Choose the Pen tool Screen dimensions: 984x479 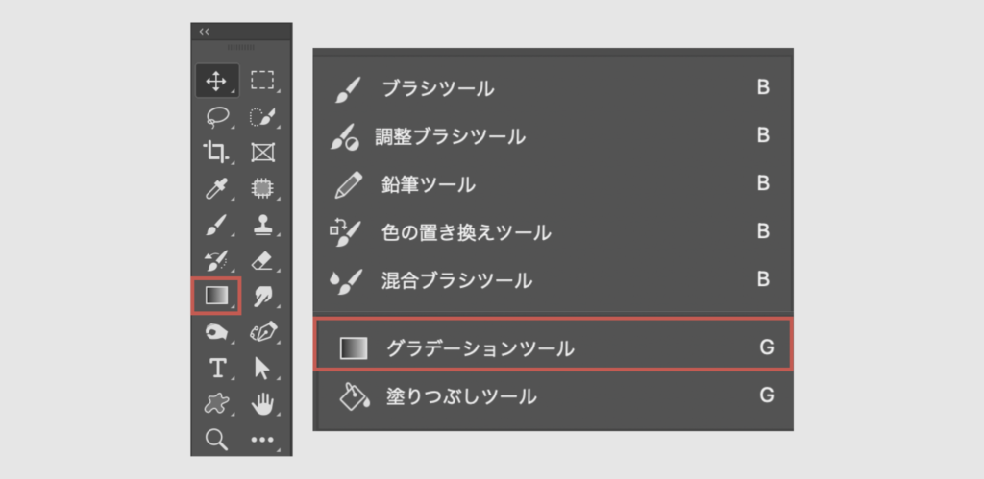262,332
